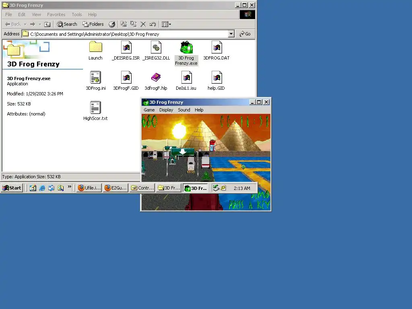
Task: Click the Go button next to Address
Action: pos(245,34)
